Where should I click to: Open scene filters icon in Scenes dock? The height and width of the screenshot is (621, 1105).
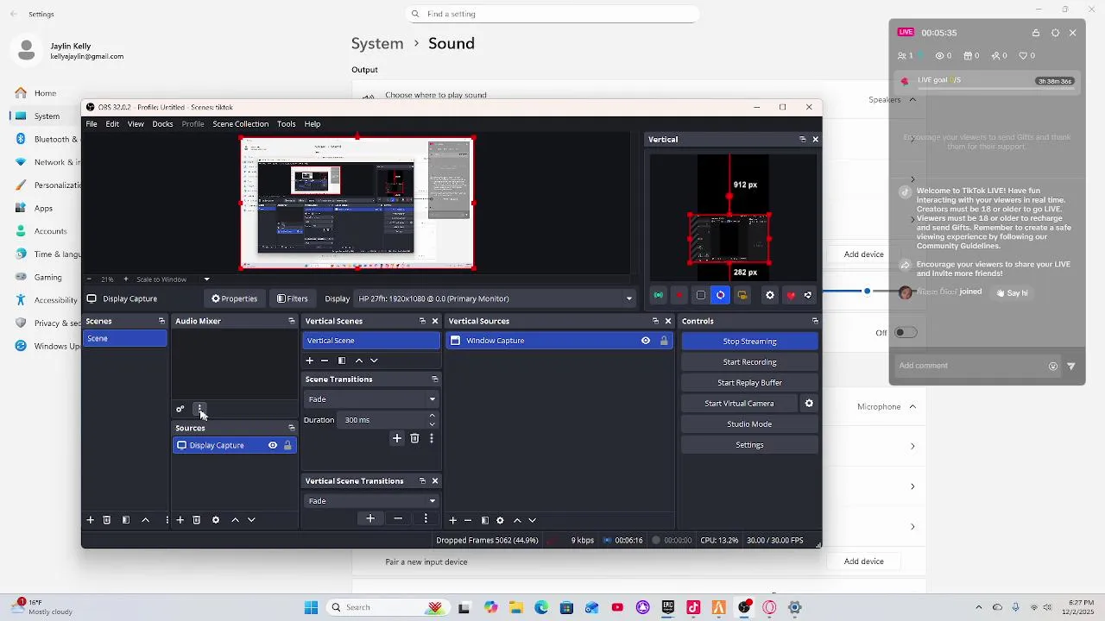pos(126,520)
